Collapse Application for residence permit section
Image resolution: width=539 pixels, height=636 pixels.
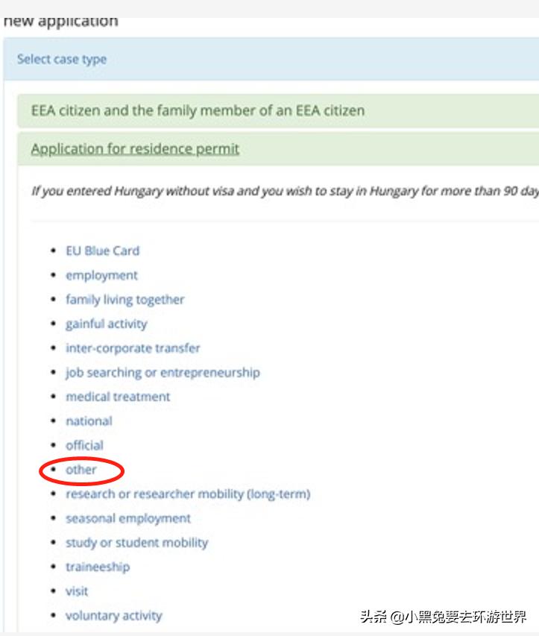[135, 149]
